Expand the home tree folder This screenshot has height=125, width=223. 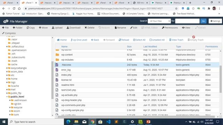(7, 79)
